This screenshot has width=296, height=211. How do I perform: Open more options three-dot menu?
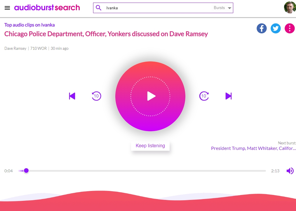pyautogui.click(x=290, y=29)
